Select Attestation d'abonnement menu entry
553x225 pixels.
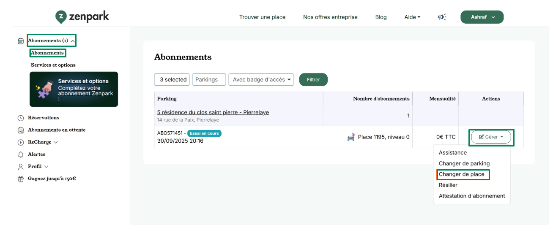472,196
